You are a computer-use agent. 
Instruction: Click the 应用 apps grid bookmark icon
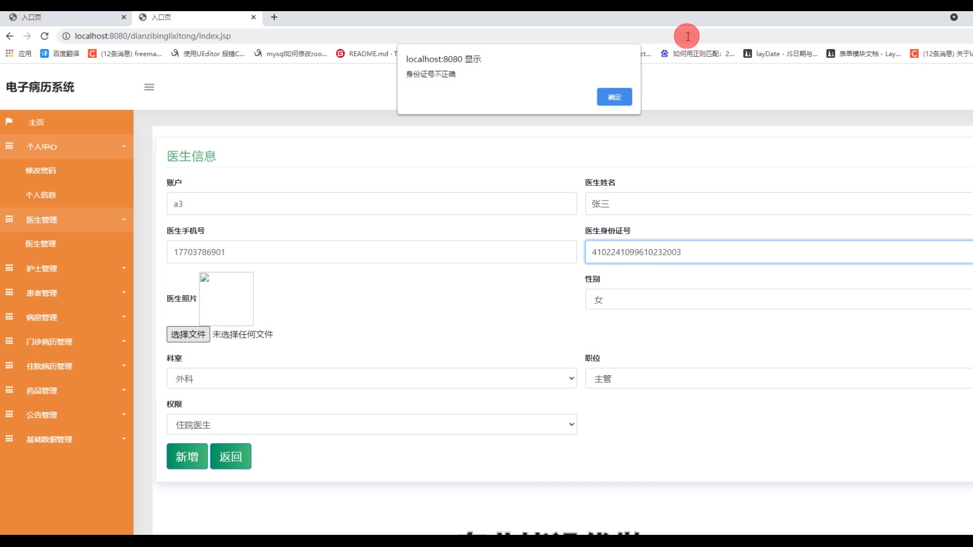pyautogui.click(x=10, y=53)
